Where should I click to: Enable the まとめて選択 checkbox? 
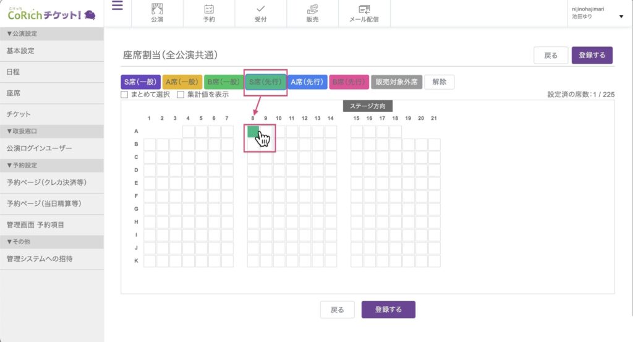point(124,95)
